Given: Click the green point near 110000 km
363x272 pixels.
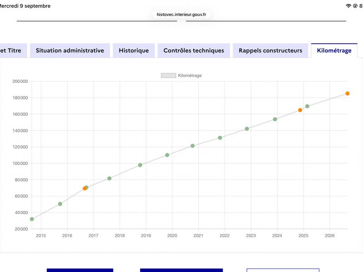Looking at the screenshot, I should click(167, 155).
